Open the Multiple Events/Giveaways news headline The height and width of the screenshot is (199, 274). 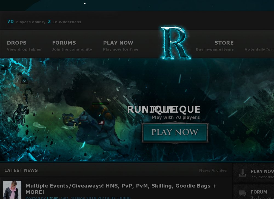tap(121, 189)
